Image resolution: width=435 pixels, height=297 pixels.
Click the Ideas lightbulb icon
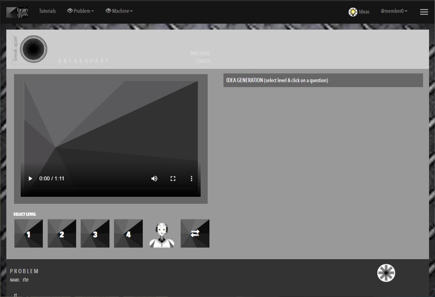click(353, 12)
